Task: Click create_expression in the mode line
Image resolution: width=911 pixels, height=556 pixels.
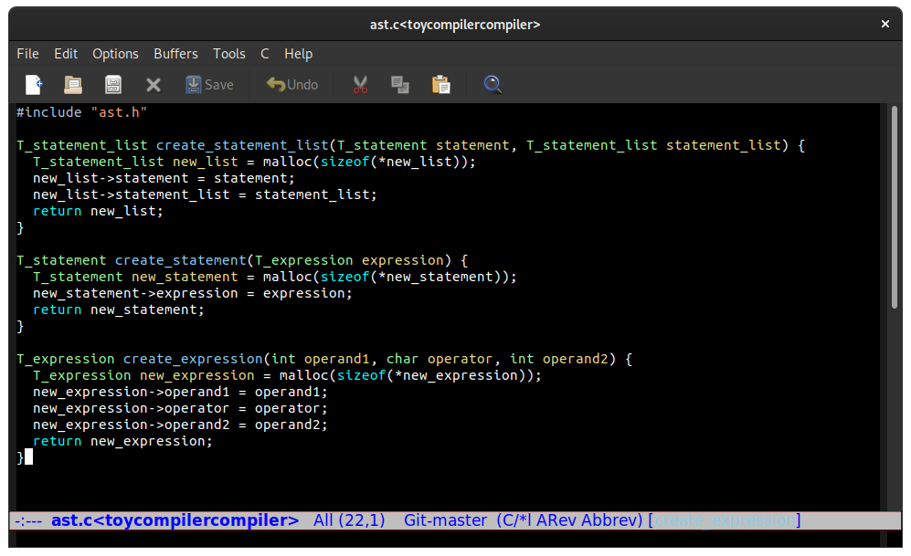Action: (725, 520)
